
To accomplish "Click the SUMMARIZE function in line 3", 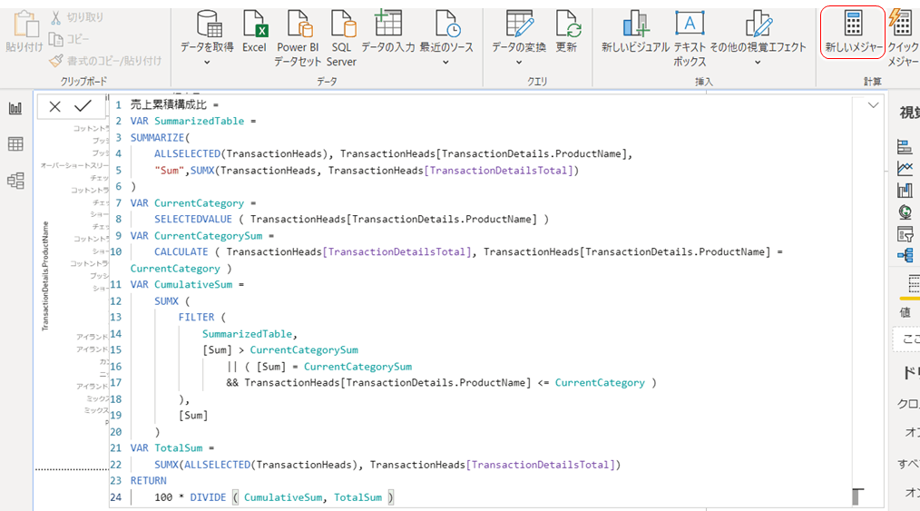I will point(157,137).
